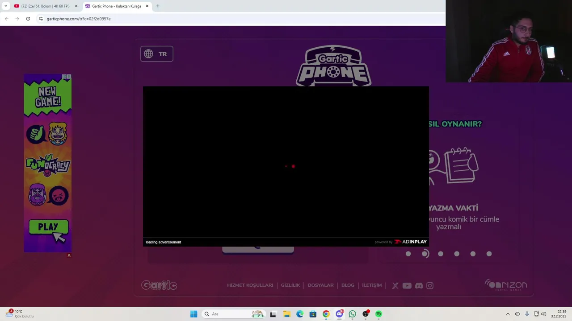Open the DOSYALAR link
572x321 pixels.
pyautogui.click(x=320, y=285)
